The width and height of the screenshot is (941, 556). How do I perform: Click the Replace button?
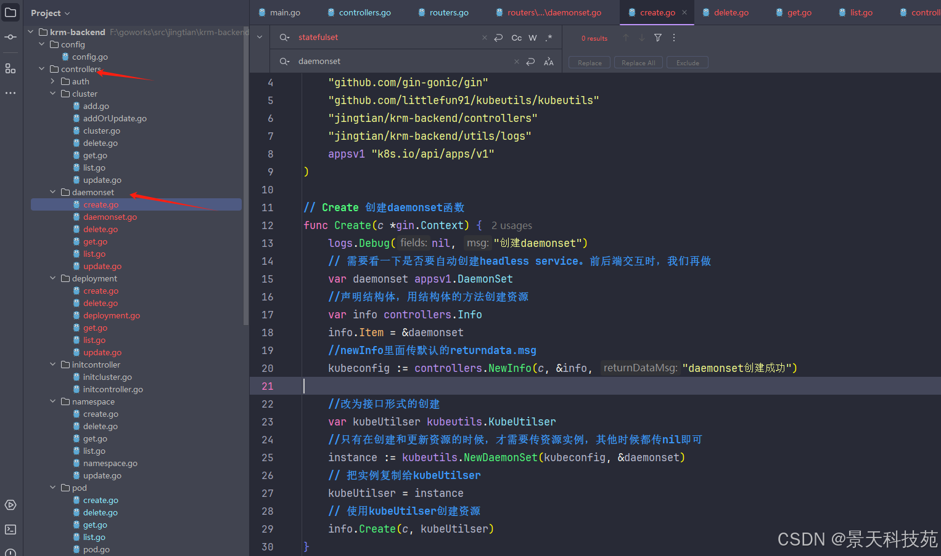pos(590,63)
